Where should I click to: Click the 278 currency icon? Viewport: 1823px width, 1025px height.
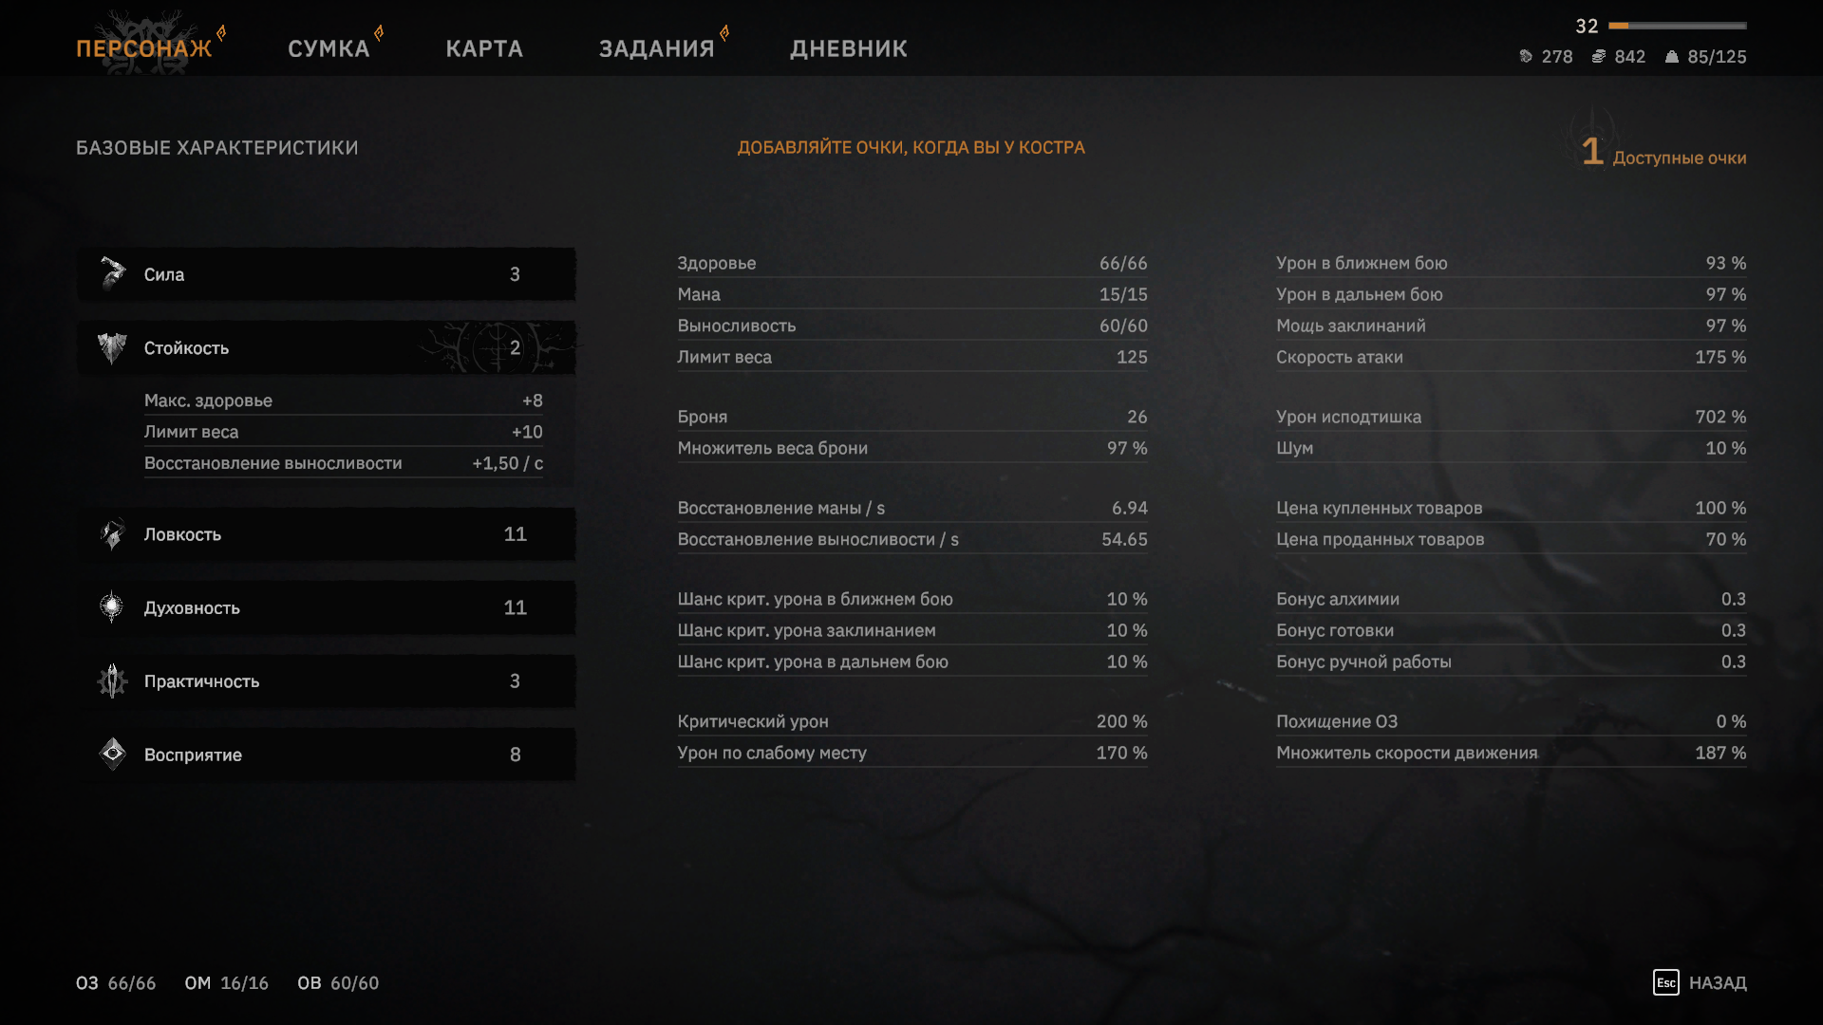pyautogui.click(x=1526, y=57)
